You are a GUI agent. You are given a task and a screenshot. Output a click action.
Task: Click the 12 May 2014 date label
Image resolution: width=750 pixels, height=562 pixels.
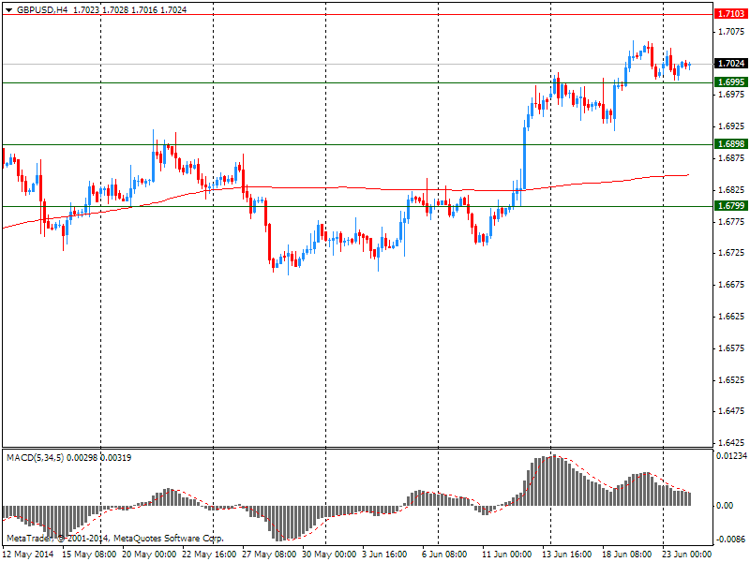pos(29,555)
